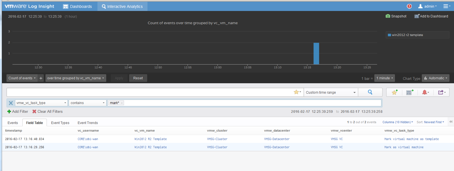Sort by timestamp column header
The height and width of the screenshot is (171, 454).
click(14, 130)
